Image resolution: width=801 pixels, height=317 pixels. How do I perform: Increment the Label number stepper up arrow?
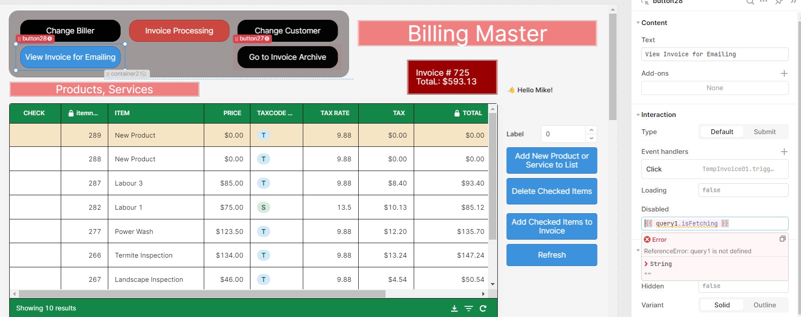(x=592, y=130)
